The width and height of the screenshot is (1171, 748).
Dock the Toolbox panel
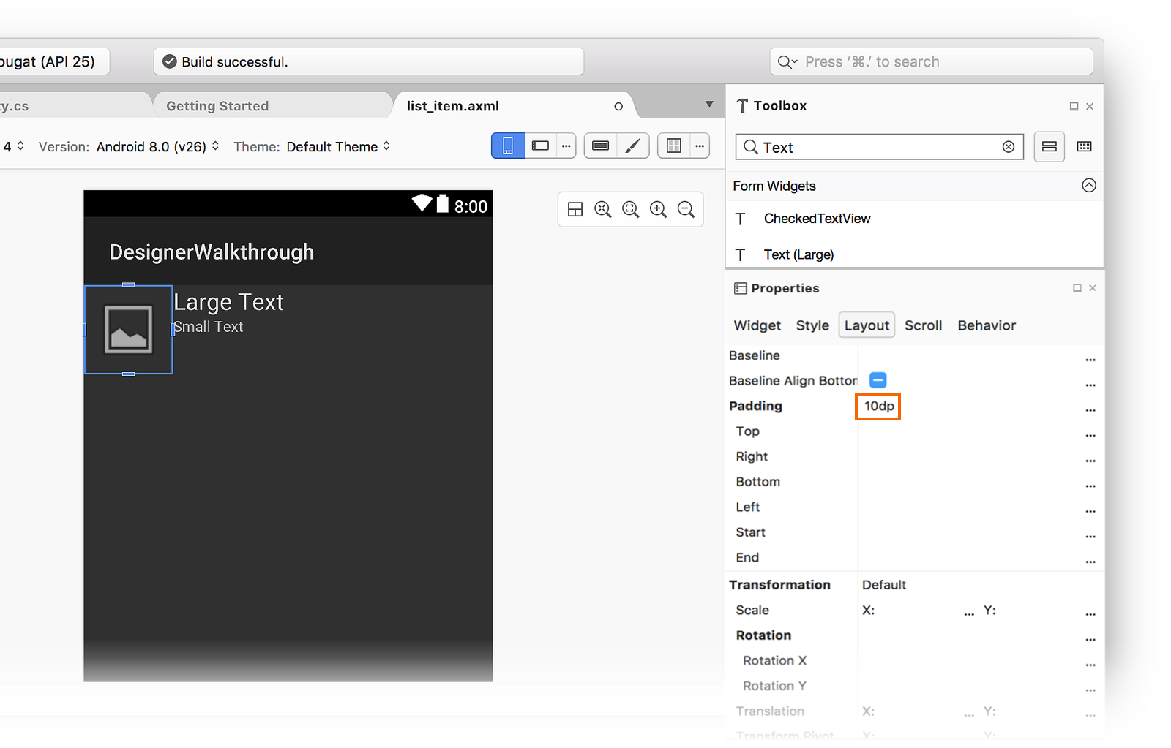tap(1074, 107)
